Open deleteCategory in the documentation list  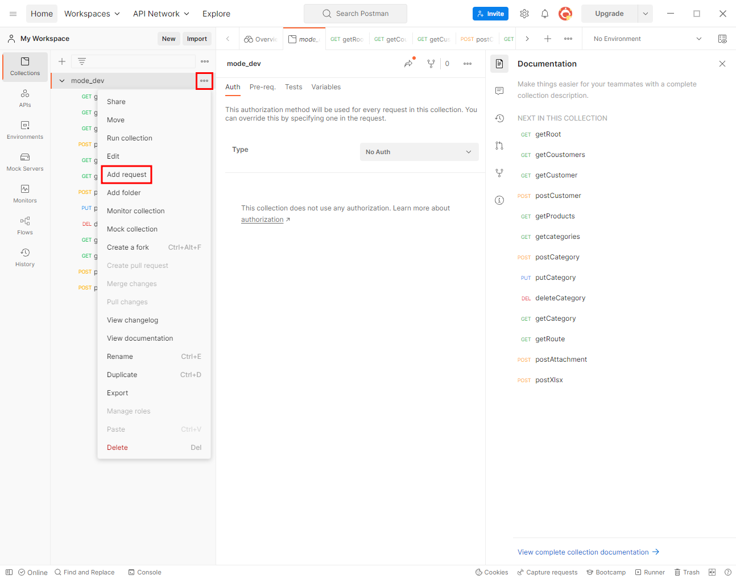pos(560,298)
